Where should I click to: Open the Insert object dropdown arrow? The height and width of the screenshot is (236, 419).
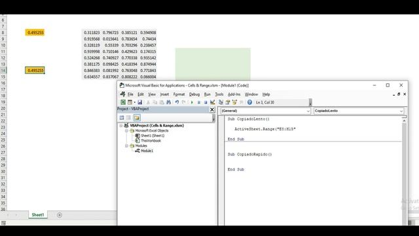click(134, 102)
